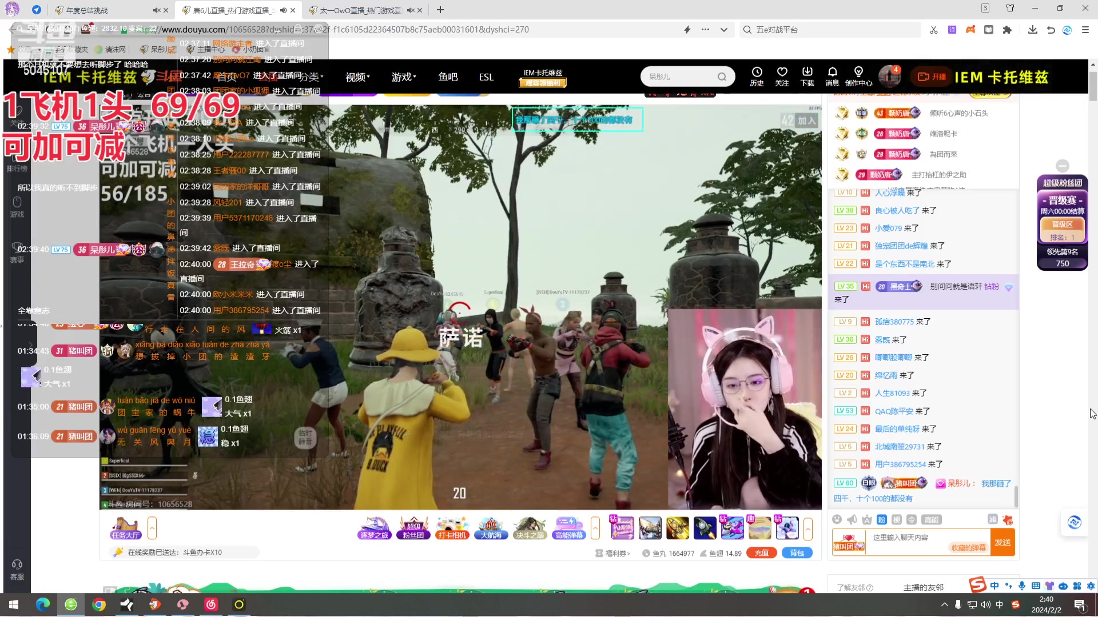
Task: Open the 超级粉丝团 fan club icon
Action: [x=413, y=528]
